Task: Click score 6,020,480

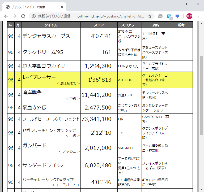Action: [x=98, y=165]
